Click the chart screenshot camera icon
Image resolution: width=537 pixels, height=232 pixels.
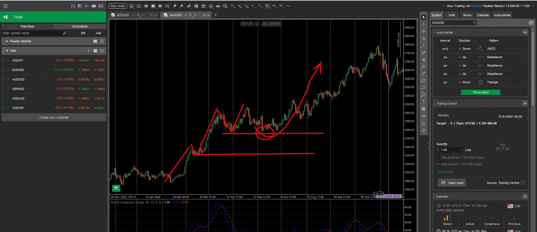(423, 116)
